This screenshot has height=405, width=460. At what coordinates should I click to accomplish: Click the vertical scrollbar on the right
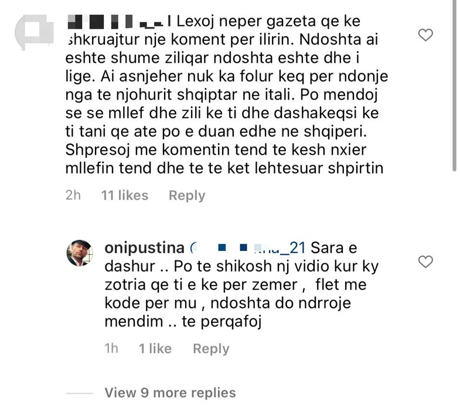455,88
